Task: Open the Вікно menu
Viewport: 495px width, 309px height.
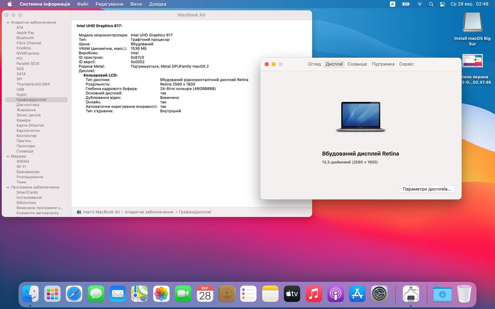Action: click(x=136, y=4)
